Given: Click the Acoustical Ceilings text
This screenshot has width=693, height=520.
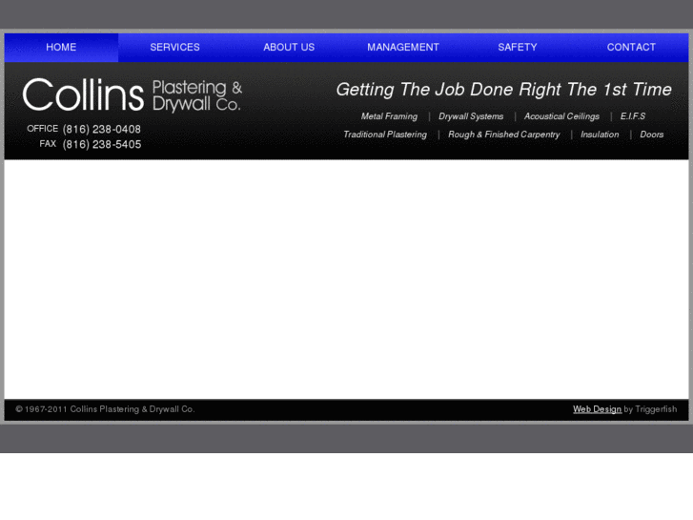Looking at the screenshot, I should point(561,116).
